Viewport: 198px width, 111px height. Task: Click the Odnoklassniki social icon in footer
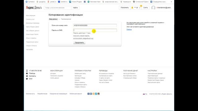pyautogui.click(x=93, y=94)
